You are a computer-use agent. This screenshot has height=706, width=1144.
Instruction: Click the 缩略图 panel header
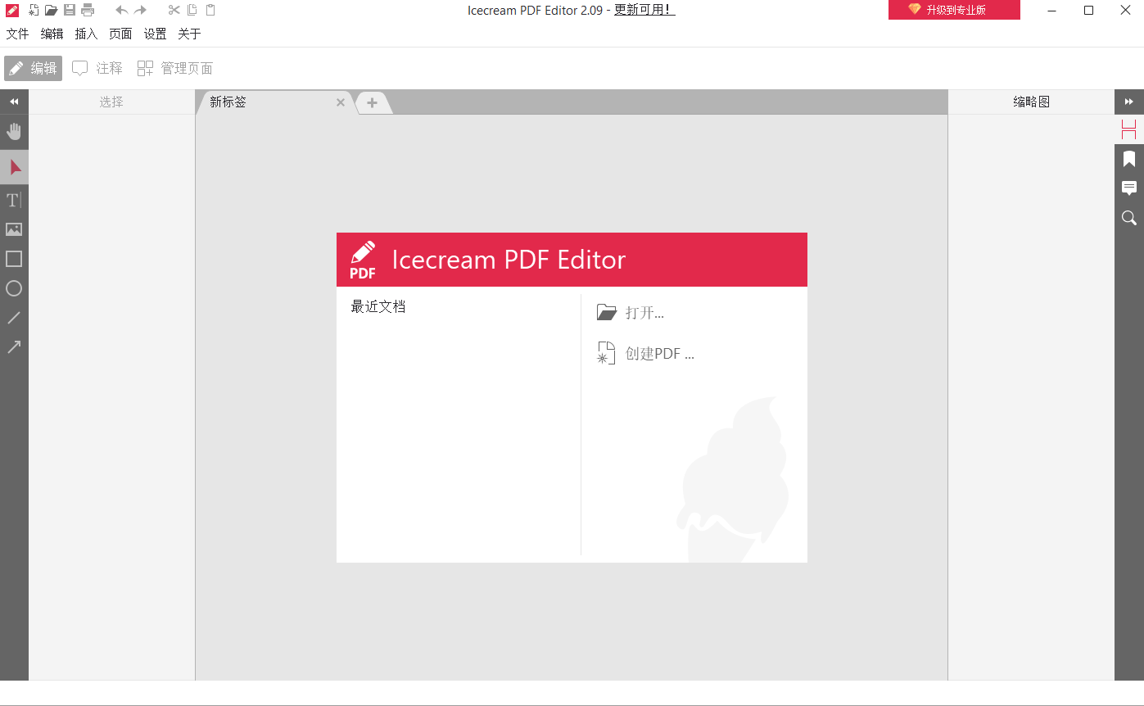pos(1031,102)
